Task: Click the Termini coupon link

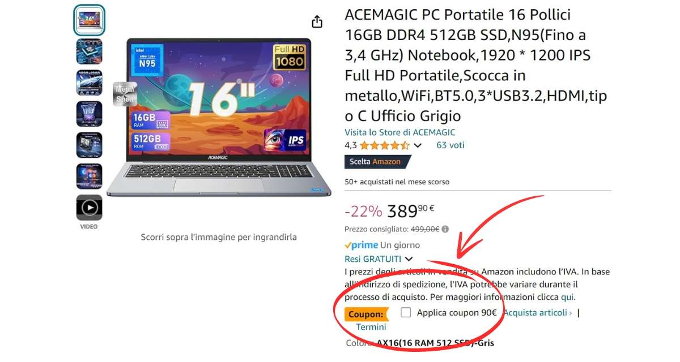Action: coord(371,327)
